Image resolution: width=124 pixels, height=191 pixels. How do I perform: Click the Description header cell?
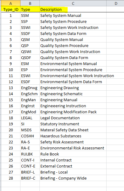point(73,9)
